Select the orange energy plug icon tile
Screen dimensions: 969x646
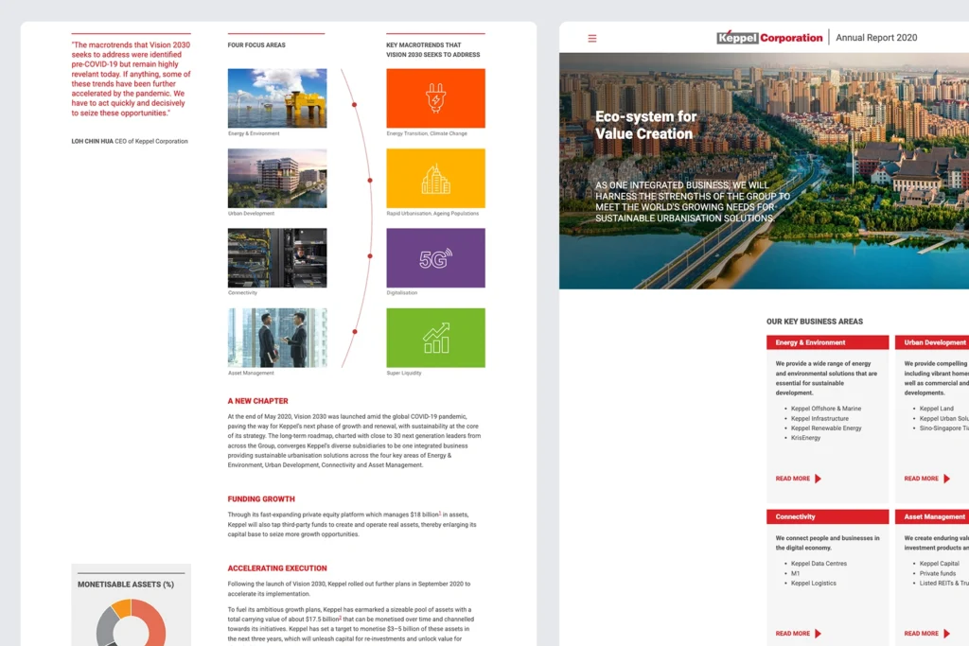pyautogui.click(x=435, y=98)
